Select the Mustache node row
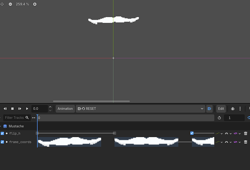 pos(125,126)
